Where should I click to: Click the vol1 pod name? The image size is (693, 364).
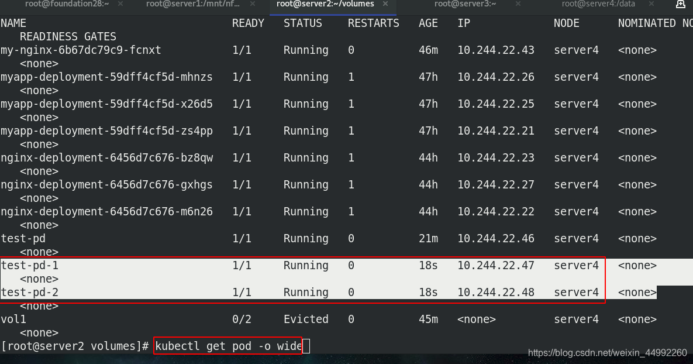(x=13, y=320)
